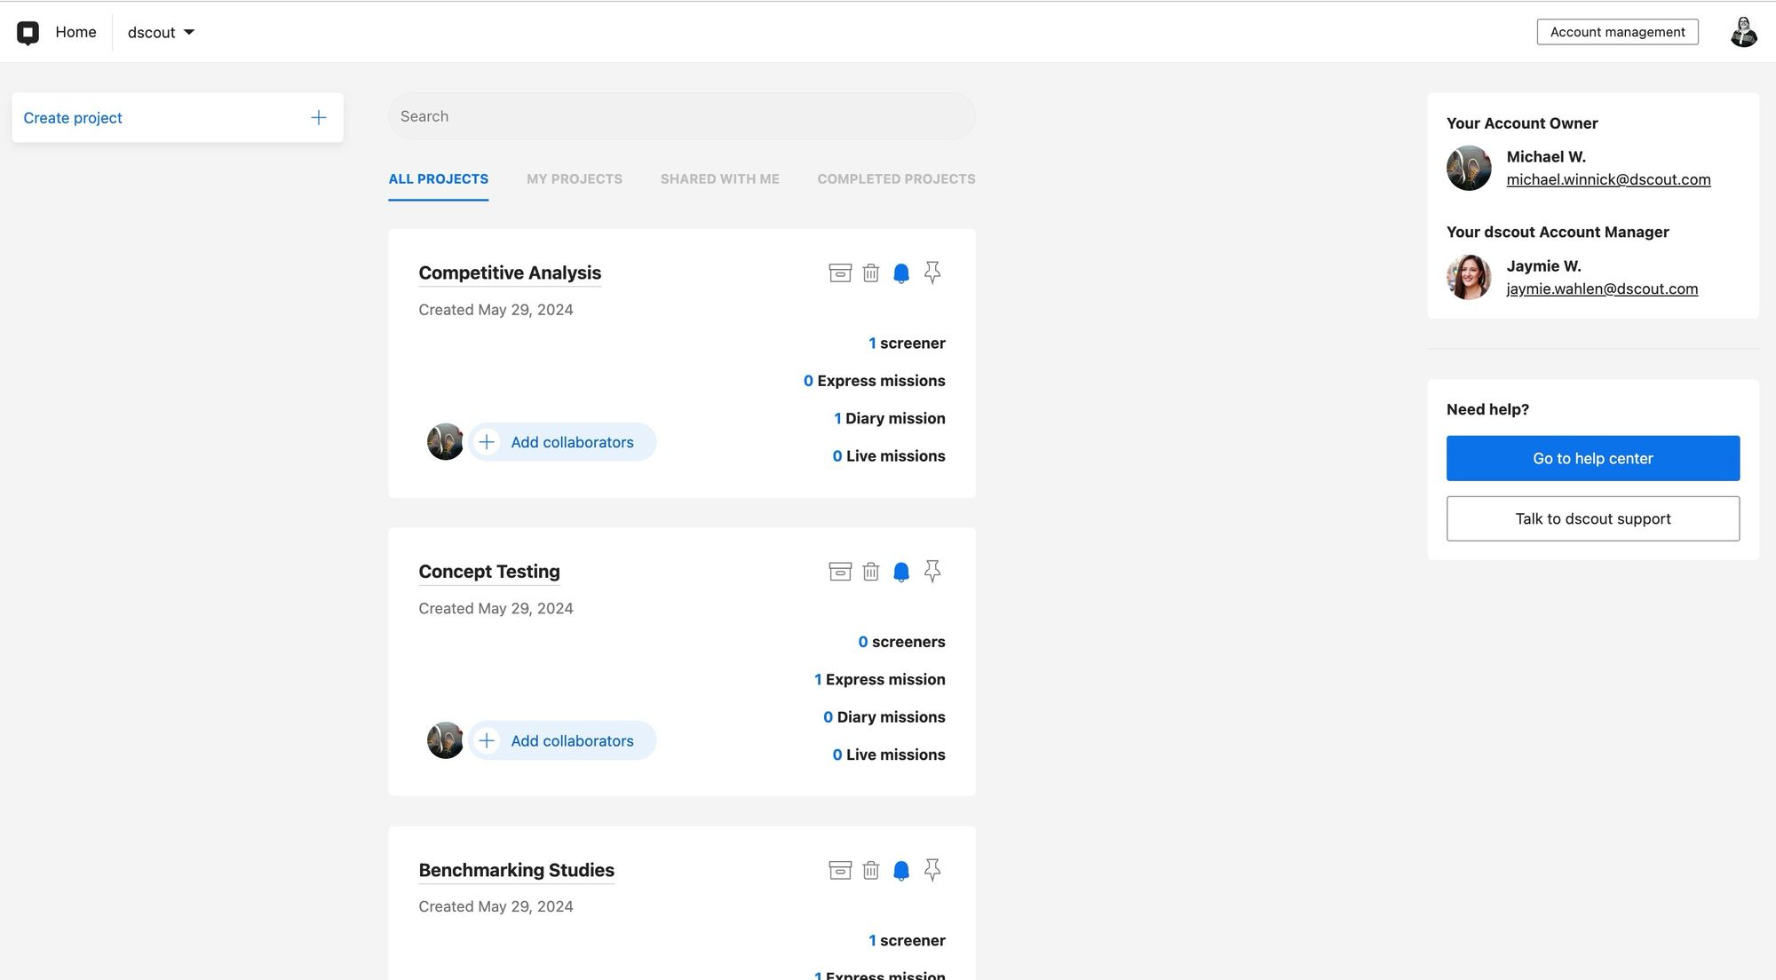The width and height of the screenshot is (1776, 980).
Task: Open the michael.winnick@dscout.com email link
Action: pos(1608,179)
